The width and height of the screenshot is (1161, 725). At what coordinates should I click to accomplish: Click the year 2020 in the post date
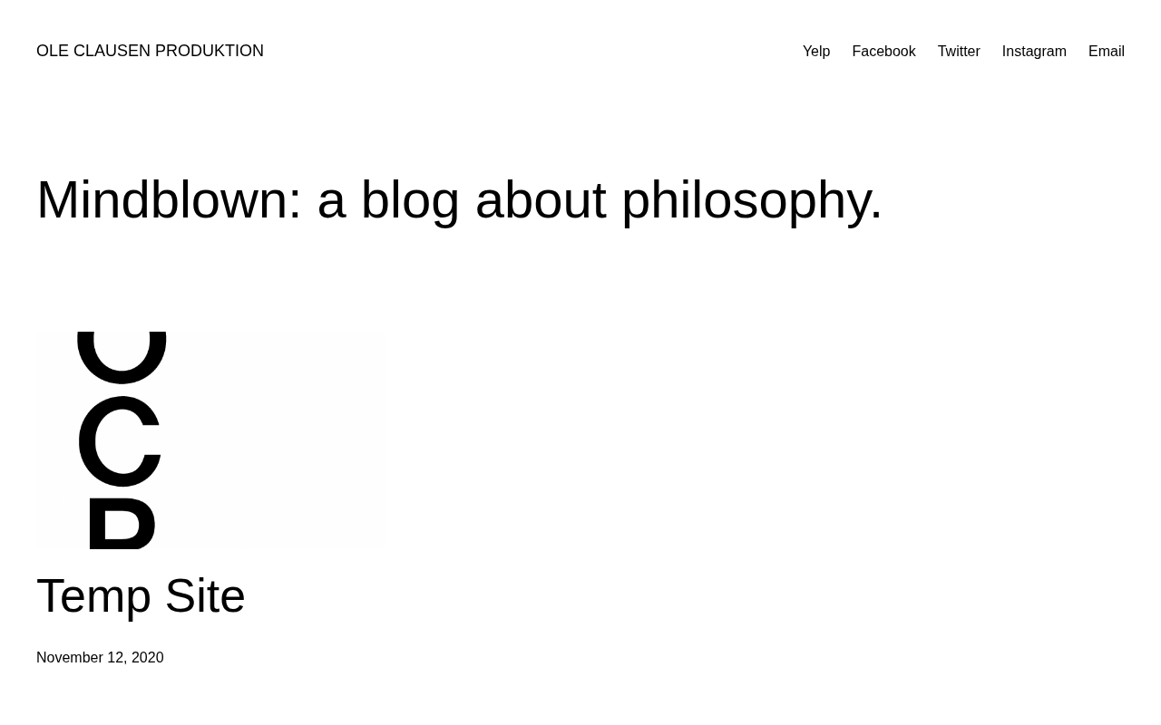coord(147,657)
